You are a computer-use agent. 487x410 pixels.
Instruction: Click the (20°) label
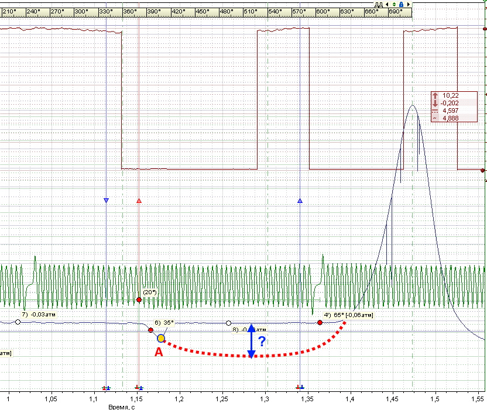(150, 292)
